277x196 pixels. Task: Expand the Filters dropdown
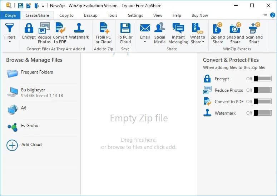coord(10,42)
